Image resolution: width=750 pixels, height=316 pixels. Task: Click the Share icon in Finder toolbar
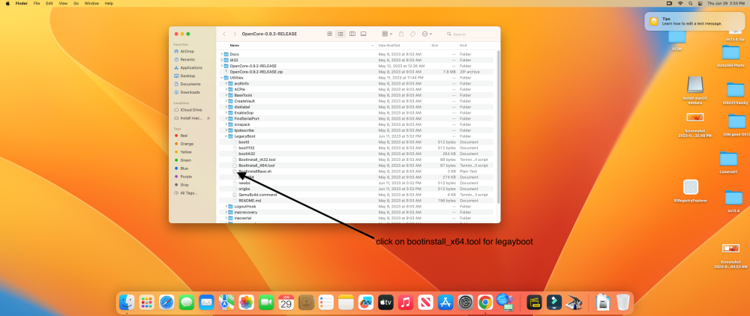tap(401, 34)
